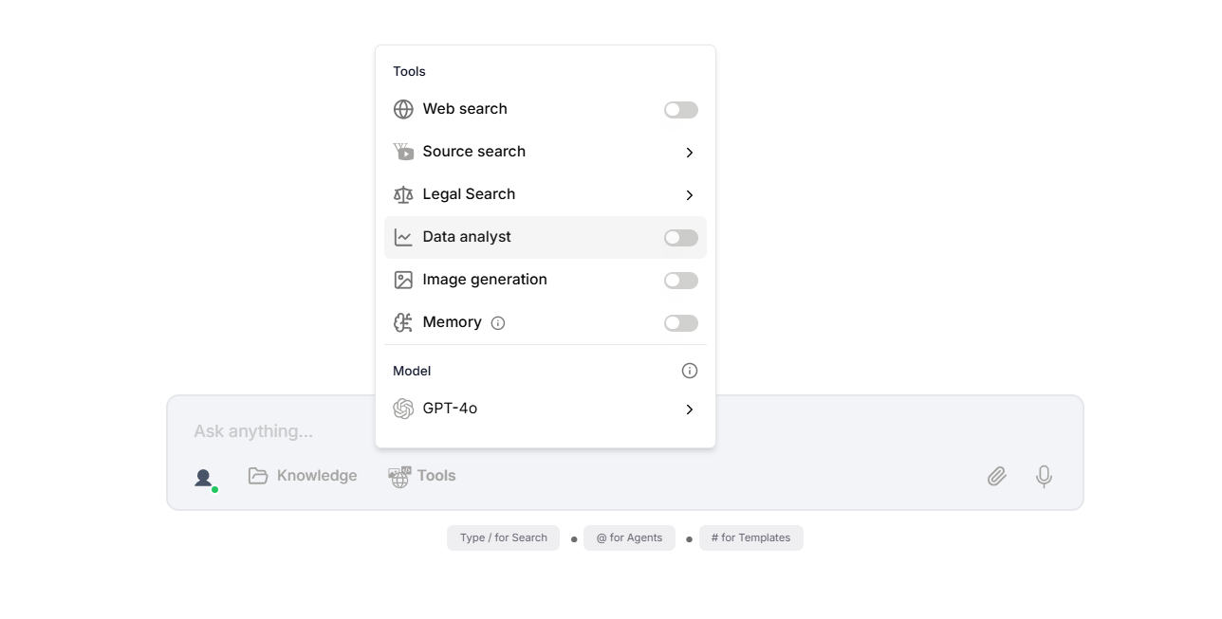Select the Image generation menu entry

[546, 280]
